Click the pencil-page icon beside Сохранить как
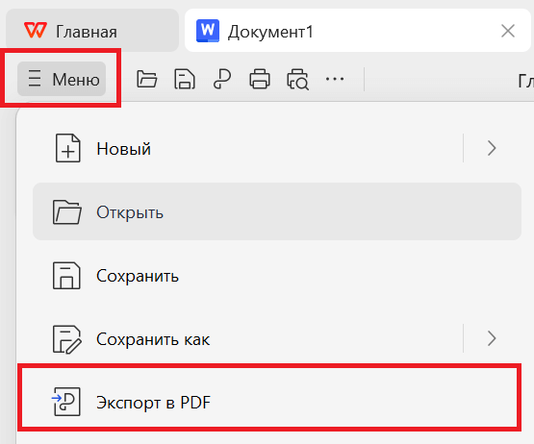Screen dimensions: 534x444 (x=67, y=339)
